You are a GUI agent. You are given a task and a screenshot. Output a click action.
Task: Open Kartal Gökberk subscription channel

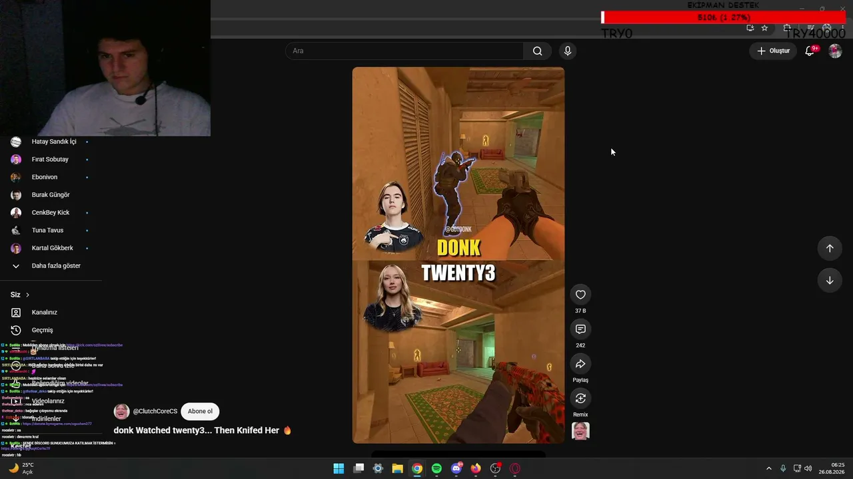pos(51,248)
